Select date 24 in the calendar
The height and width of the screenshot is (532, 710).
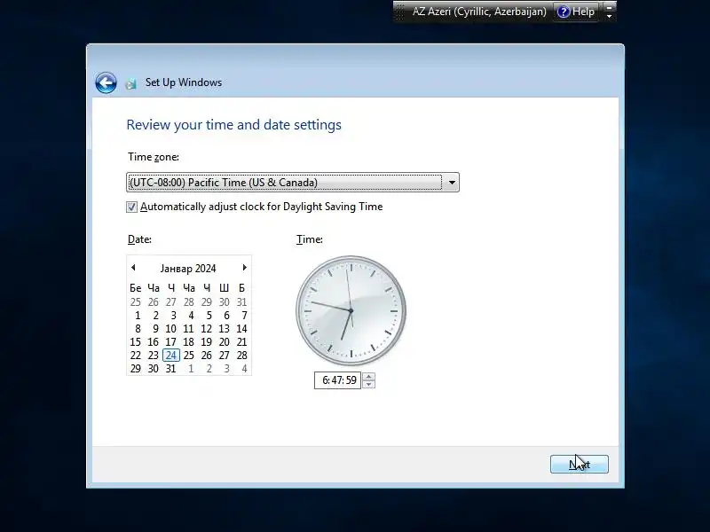coord(171,356)
